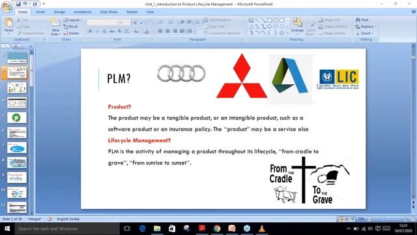Click the zoom in plus button
This screenshot has width=417, height=235.
(x=405, y=219)
